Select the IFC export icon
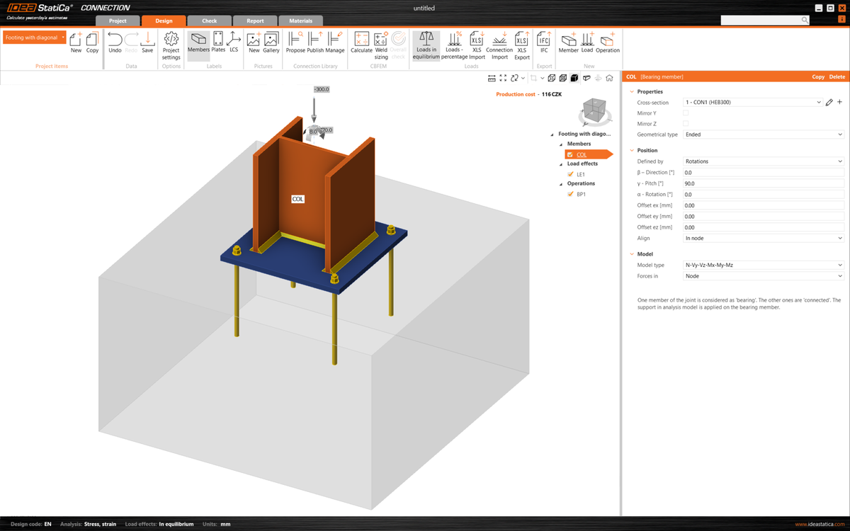 [x=543, y=44]
